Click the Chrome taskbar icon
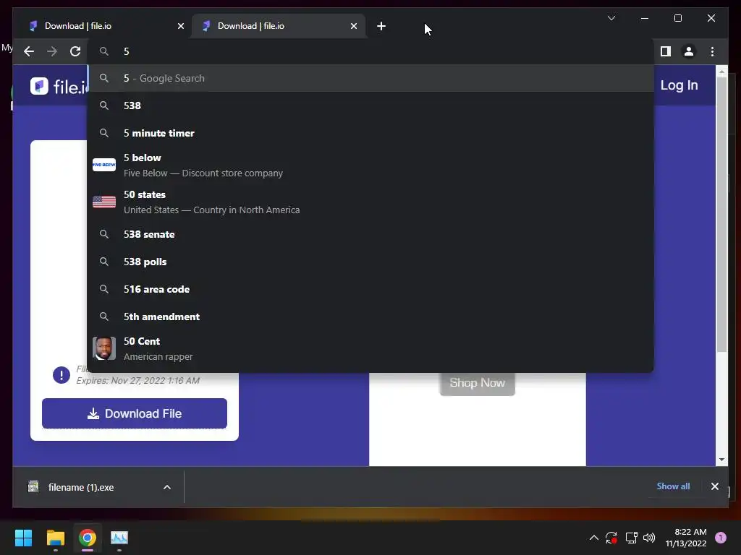Image resolution: width=741 pixels, height=555 pixels. pos(88,538)
